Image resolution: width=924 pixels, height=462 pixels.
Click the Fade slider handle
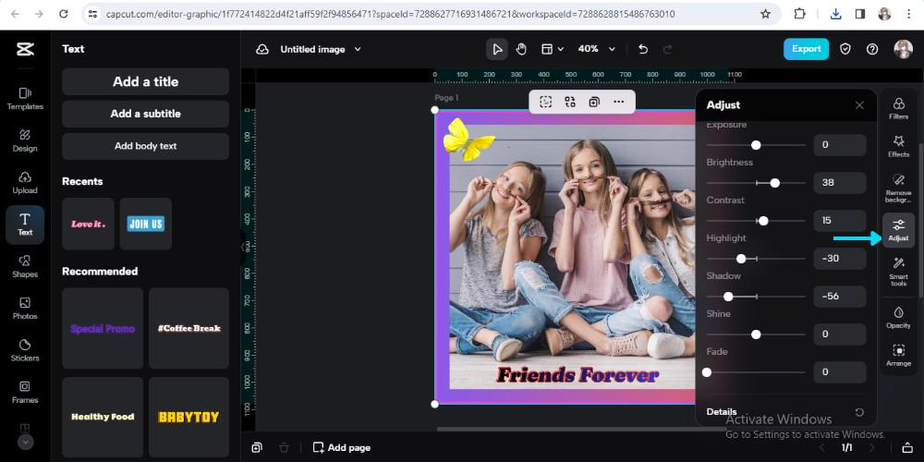pos(707,372)
